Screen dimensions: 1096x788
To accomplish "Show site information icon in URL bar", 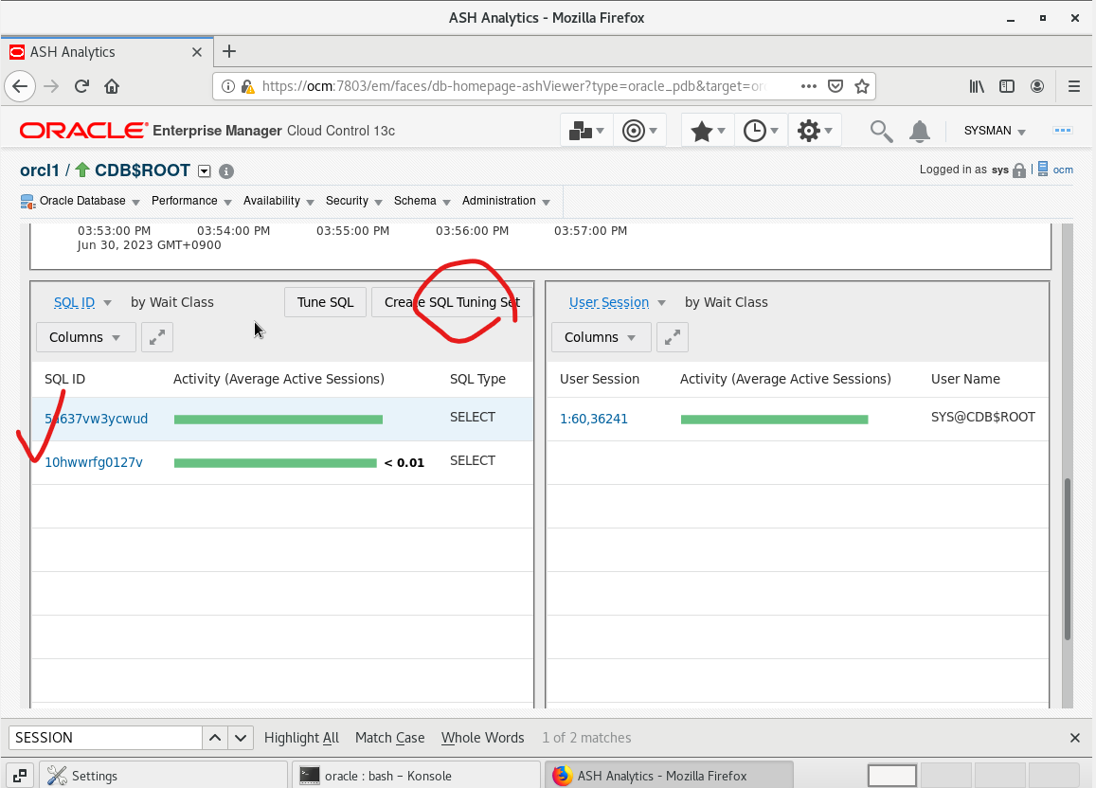I will click(228, 86).
